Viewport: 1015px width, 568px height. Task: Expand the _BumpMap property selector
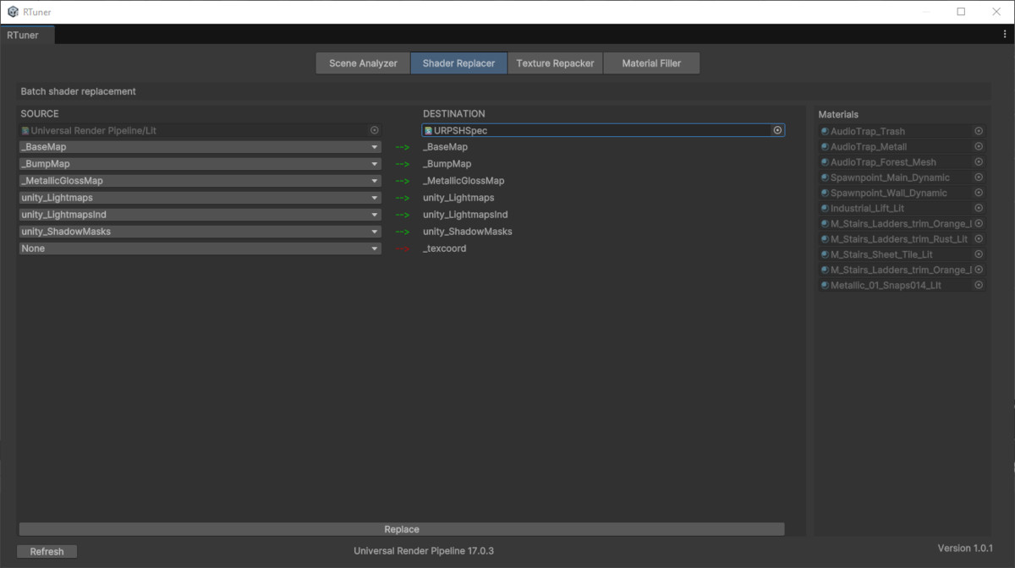click(x=199, y=163)
